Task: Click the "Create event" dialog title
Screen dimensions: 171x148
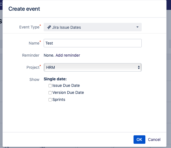Action: tap(24, 9)
